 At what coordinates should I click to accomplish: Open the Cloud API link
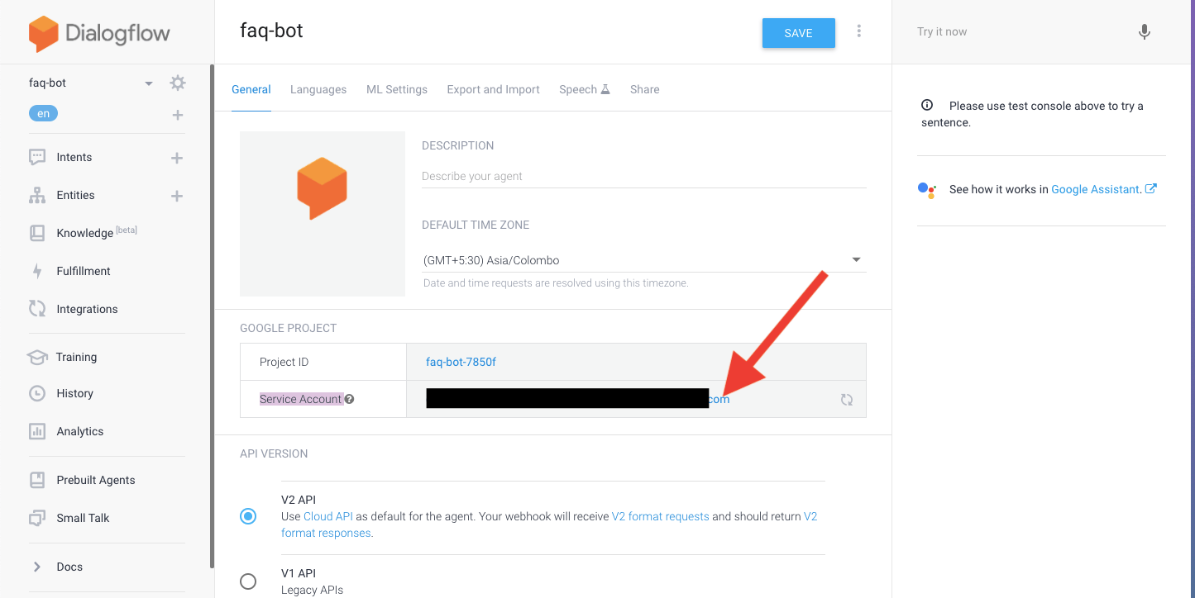pos(328,516)
